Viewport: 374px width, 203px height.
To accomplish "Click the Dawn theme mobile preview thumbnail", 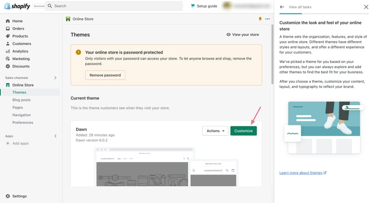I will pyautogui.click(x=213, y=173).
